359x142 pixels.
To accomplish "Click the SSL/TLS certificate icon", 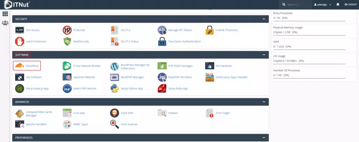I will click(115, 30).
